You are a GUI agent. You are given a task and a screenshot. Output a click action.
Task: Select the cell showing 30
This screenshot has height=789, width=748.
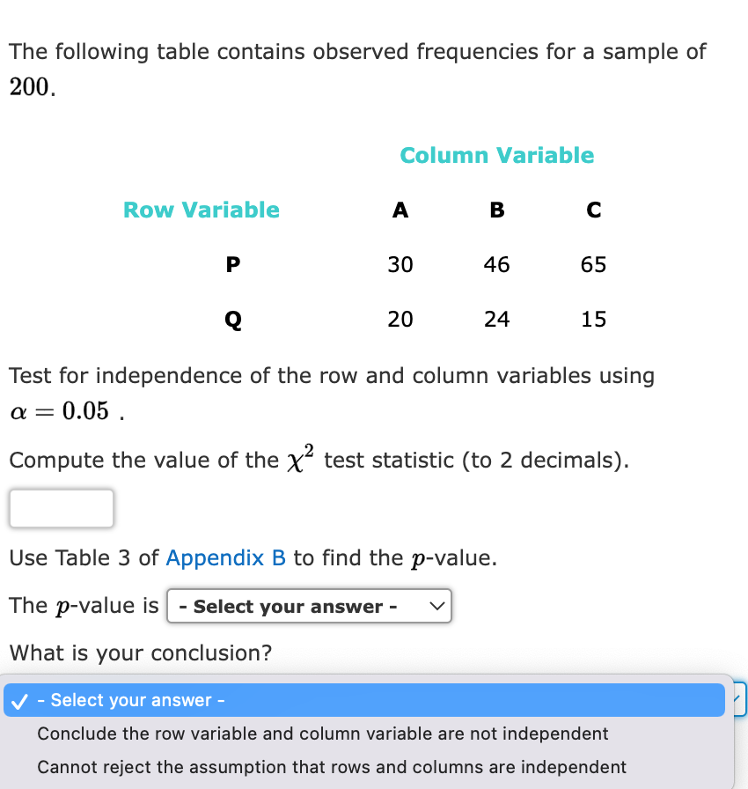point(400,264)
